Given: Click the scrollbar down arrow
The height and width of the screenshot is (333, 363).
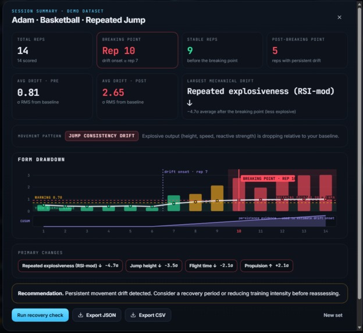Looking at the screenshot, I should point(360,328).
